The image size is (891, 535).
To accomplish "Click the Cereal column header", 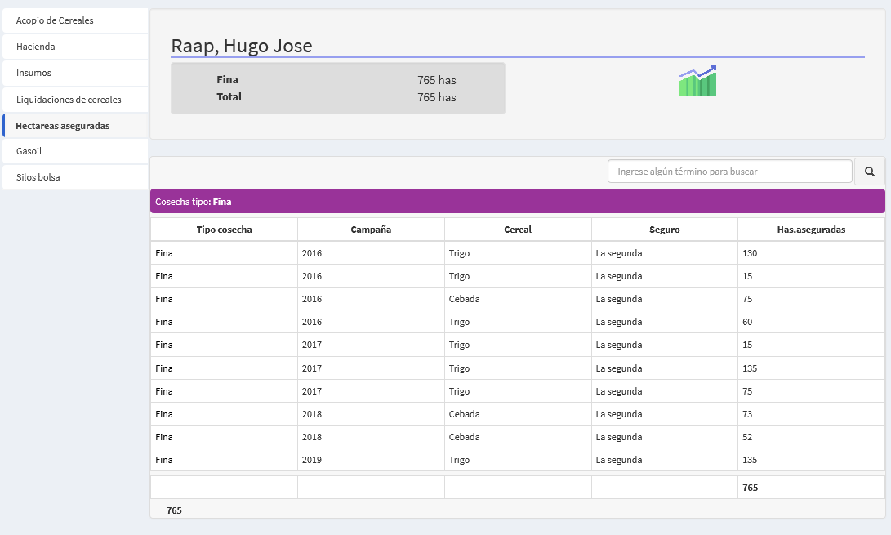I will 518,230.
